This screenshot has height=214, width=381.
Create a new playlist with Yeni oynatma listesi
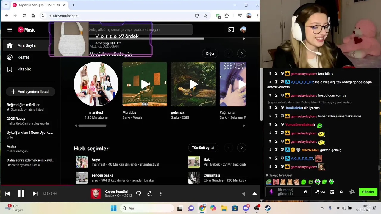pos(30,92)
